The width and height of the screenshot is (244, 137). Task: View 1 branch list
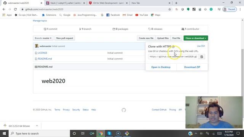click(x=85, y=29)
